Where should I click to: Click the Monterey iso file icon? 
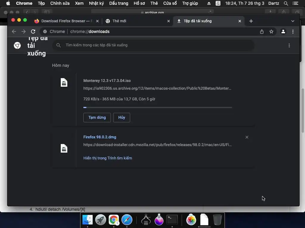tap(64, 83)
